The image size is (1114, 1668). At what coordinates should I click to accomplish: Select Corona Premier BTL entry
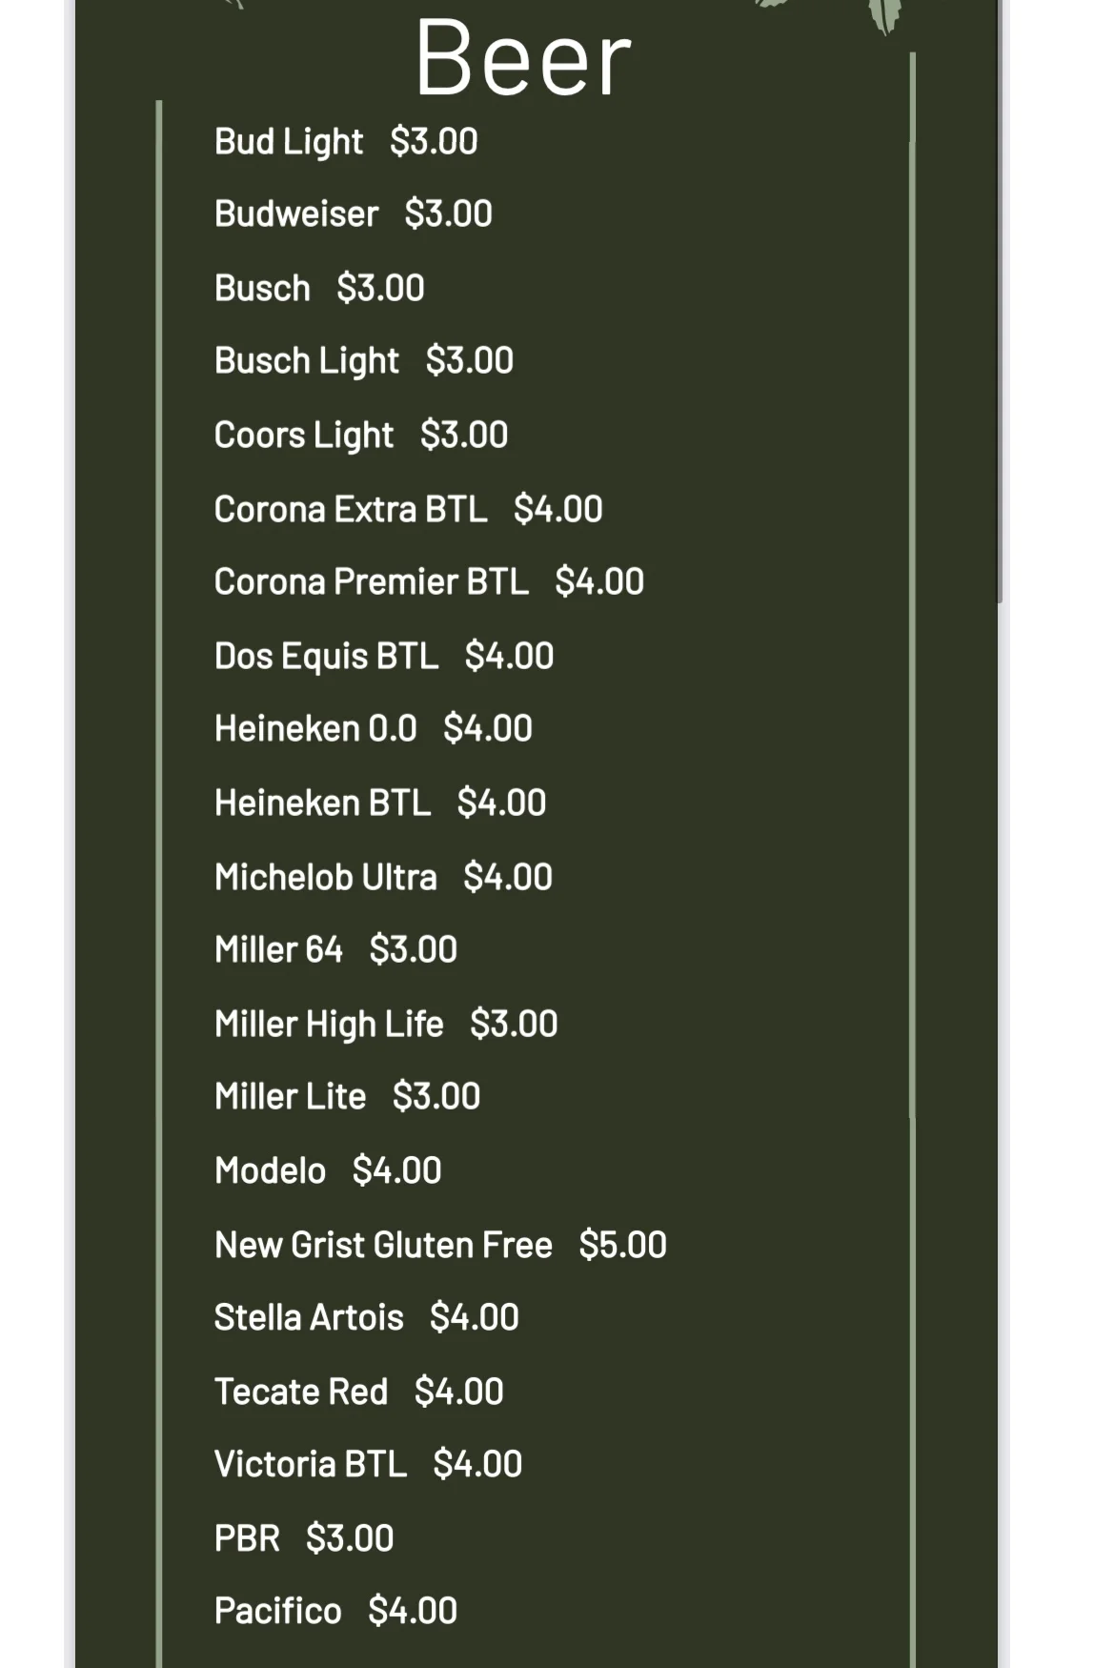[x=429, y=581]
